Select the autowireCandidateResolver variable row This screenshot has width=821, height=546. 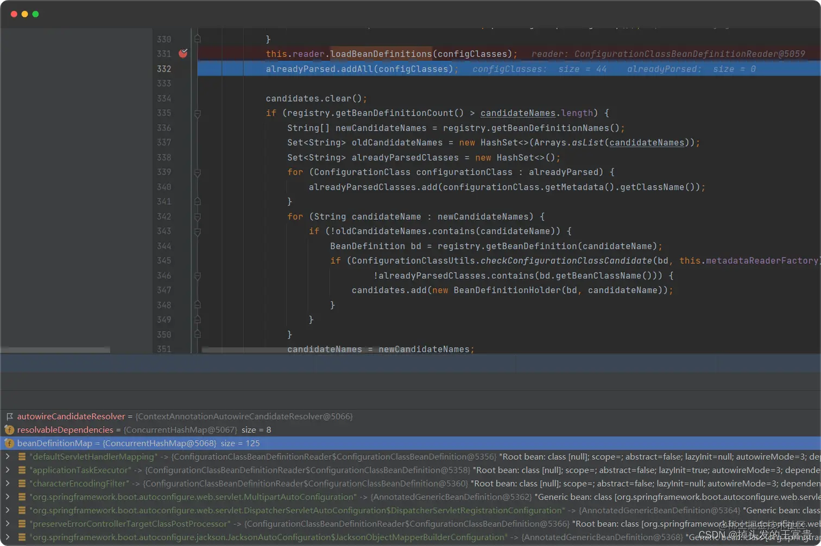click(410, 416)
